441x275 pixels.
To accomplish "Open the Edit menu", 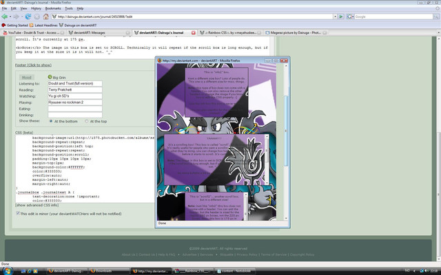I will pos(14,8).
